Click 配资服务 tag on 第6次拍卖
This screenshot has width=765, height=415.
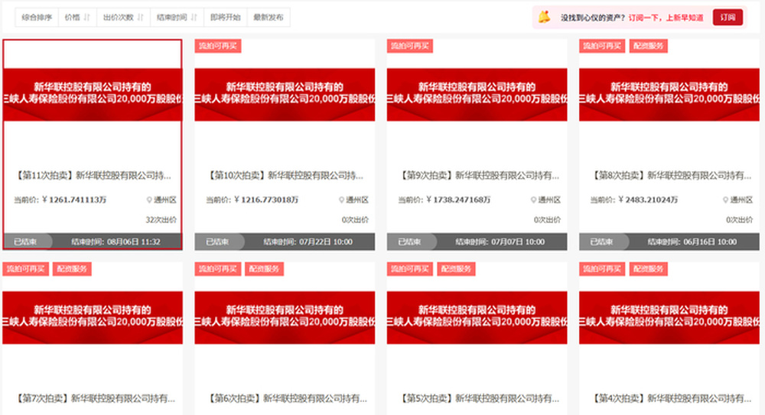pyautogui.click(x=264, y=269)
